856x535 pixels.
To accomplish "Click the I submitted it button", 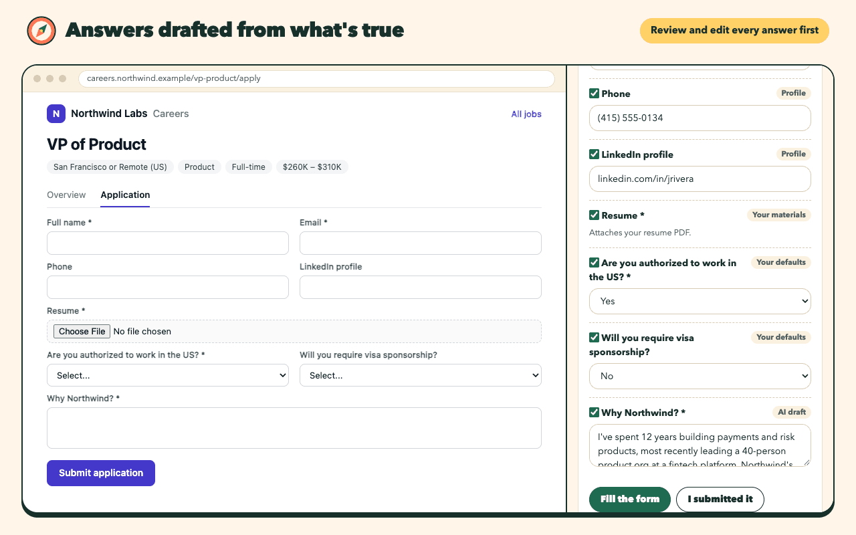I will click(x=720, y=499).
